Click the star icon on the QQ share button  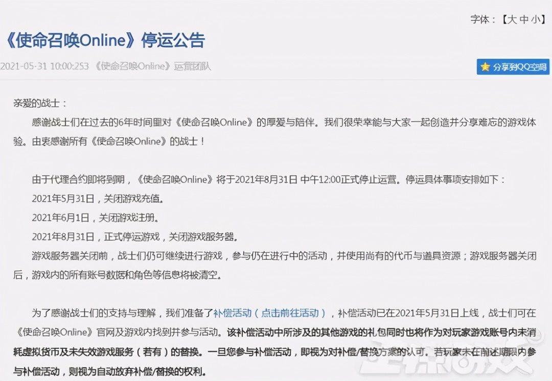pyautogui.click(x=486, y=67)
